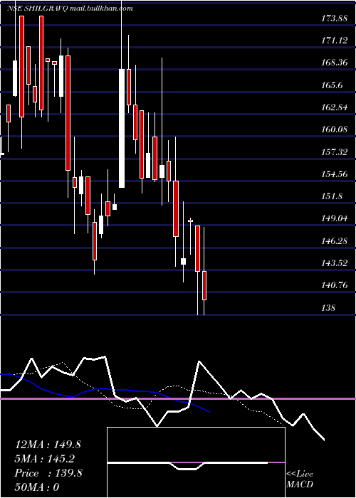Click the MACD histogram box
The image size is (356, 498).
196,462
